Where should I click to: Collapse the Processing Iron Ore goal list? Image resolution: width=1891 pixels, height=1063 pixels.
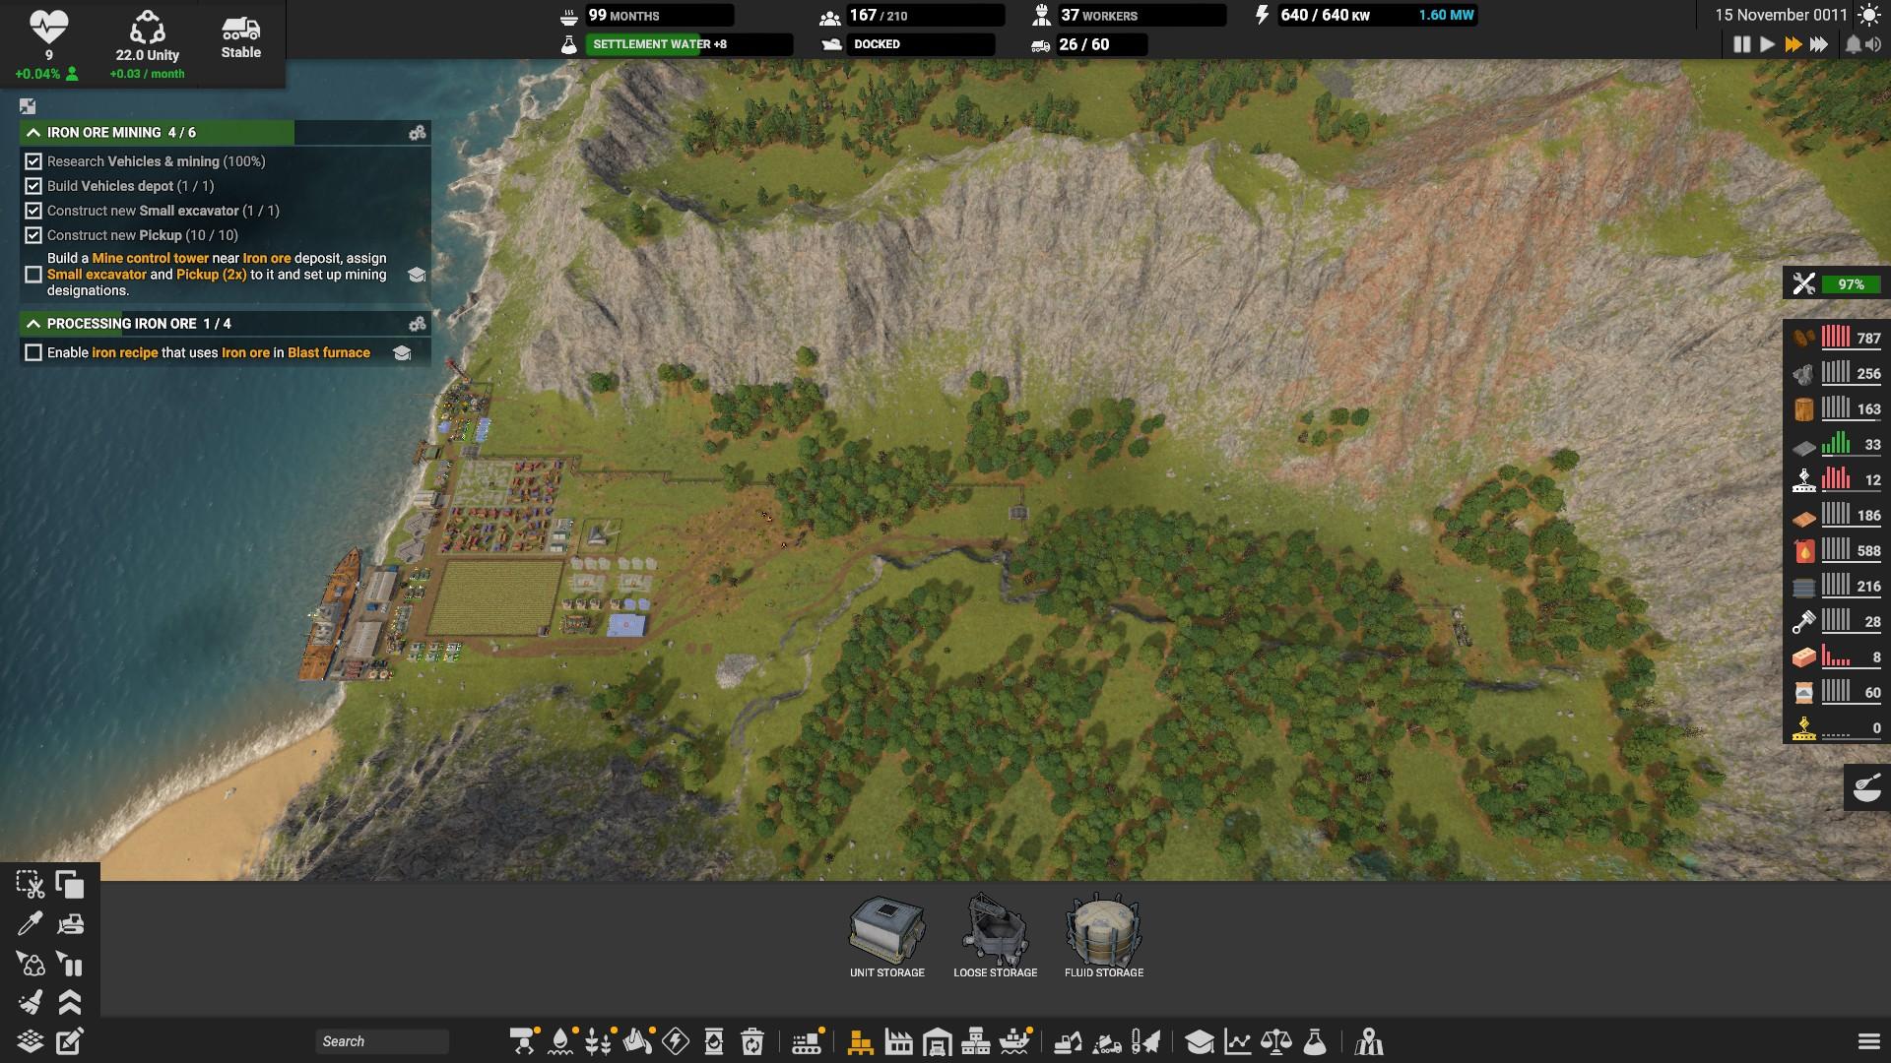(33, 323)
